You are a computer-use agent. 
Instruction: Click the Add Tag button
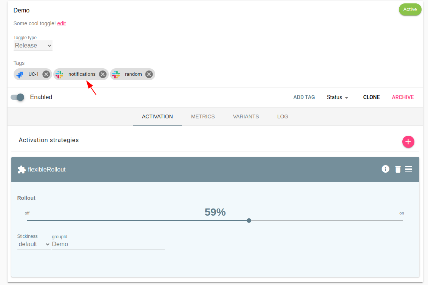click(x=304, y=97)
